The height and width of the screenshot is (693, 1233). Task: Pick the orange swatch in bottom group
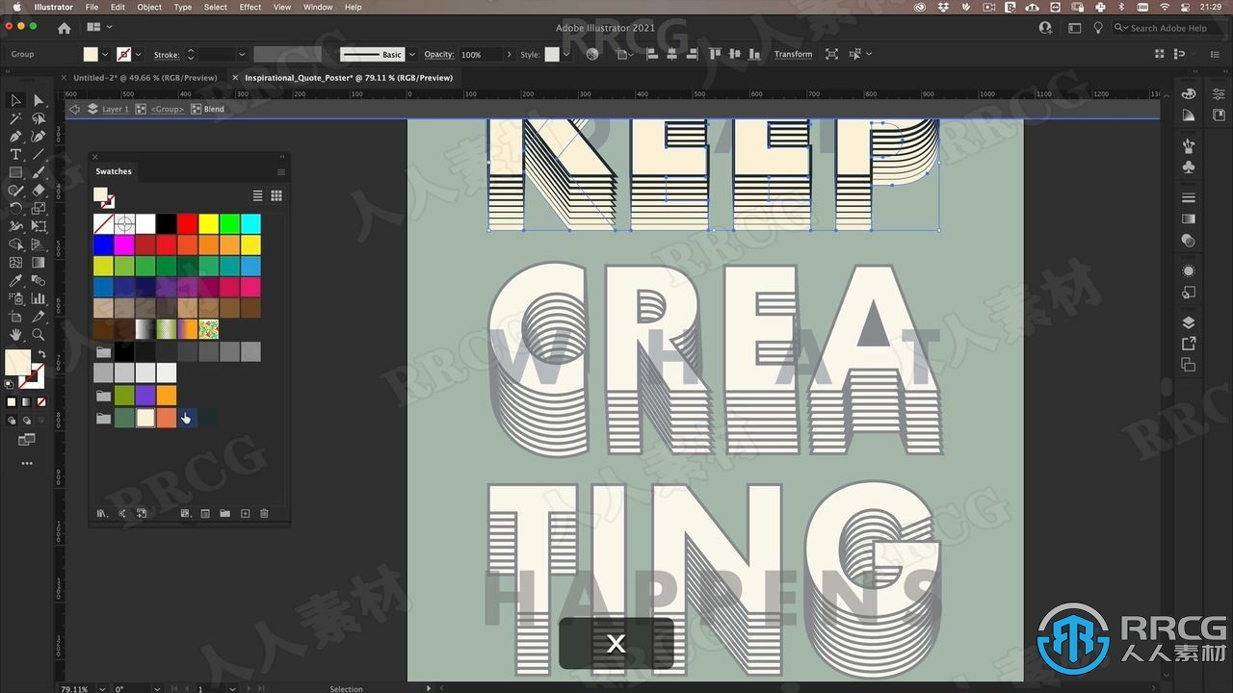pyautogui.click(x=166, y=418)
